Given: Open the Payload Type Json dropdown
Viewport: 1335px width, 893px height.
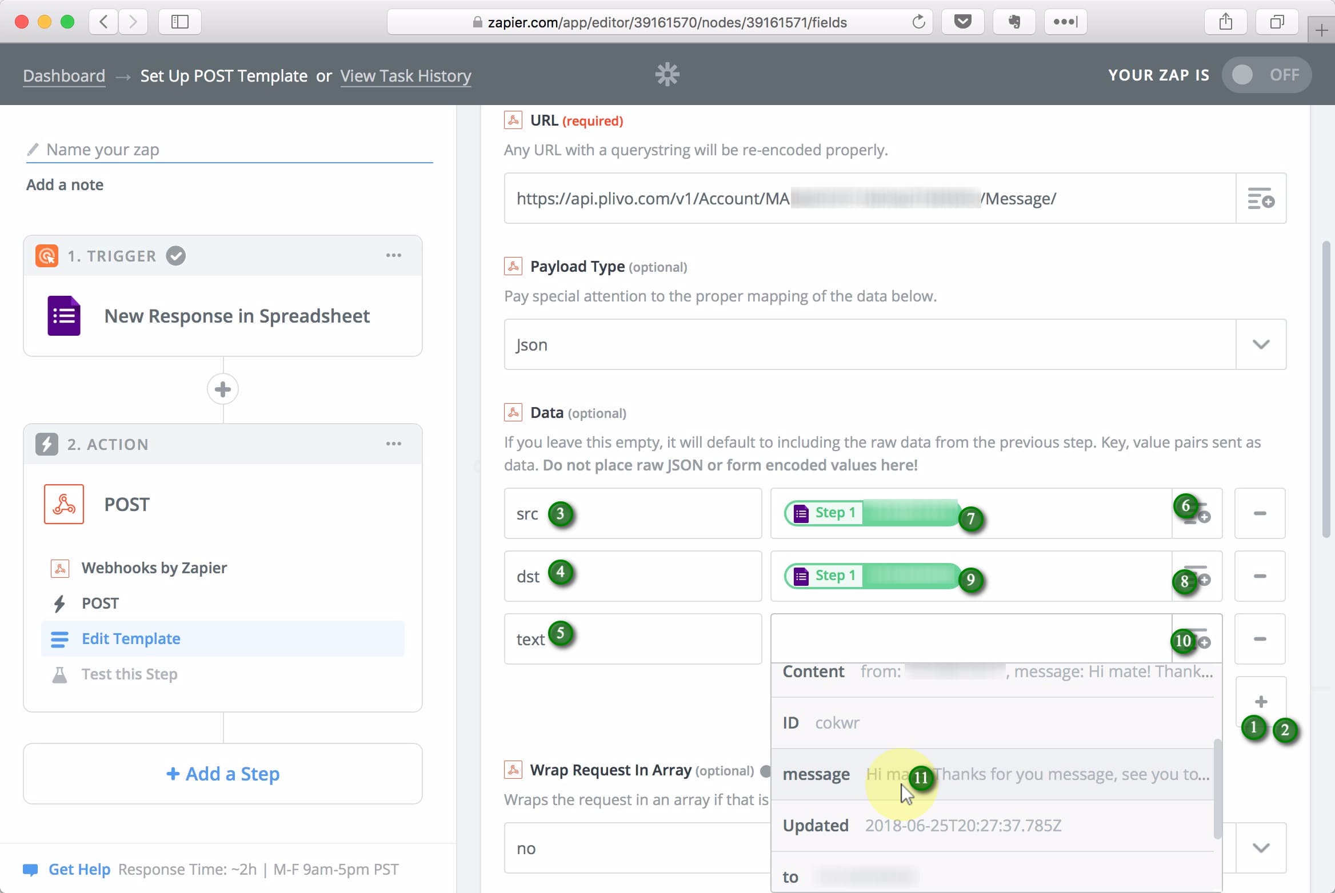Looking at the screenshot, I should click(895, 344).
